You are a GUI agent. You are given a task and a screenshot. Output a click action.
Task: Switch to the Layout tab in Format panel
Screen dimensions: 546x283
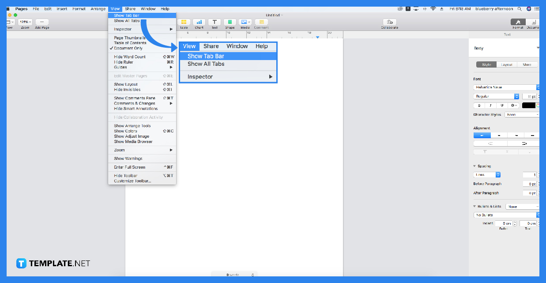coord(506,64)
